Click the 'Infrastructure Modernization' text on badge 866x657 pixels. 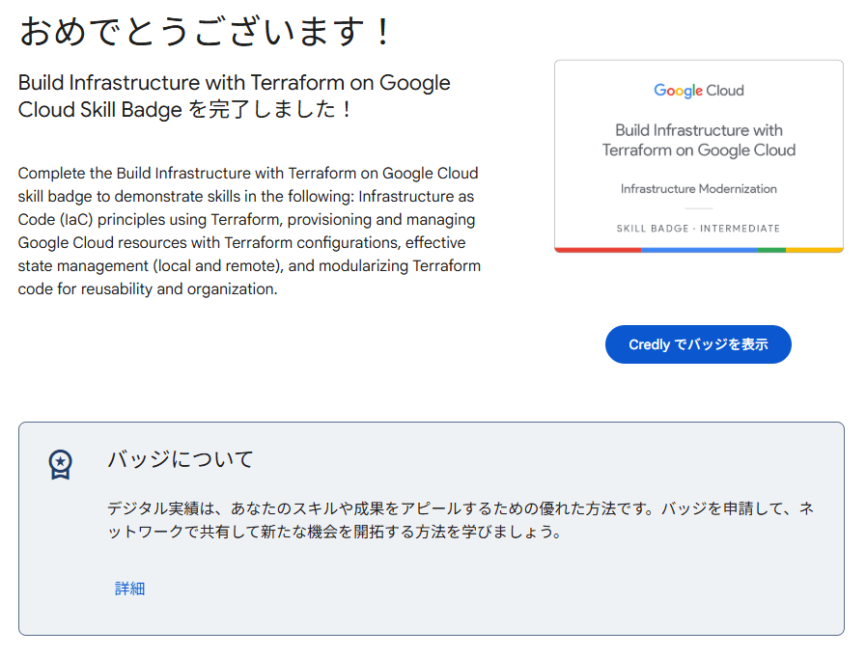[699, 189]
